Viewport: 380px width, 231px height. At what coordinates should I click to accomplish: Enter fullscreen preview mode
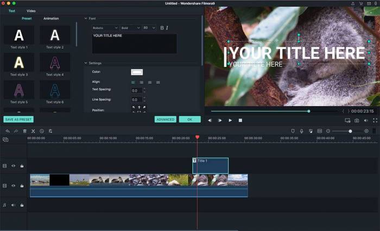375,120
